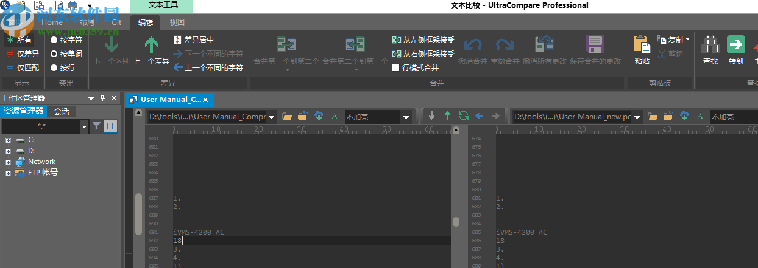Switch to the 编辑 ribbon tab
This screenshot has width=758, height=268.
146,22
